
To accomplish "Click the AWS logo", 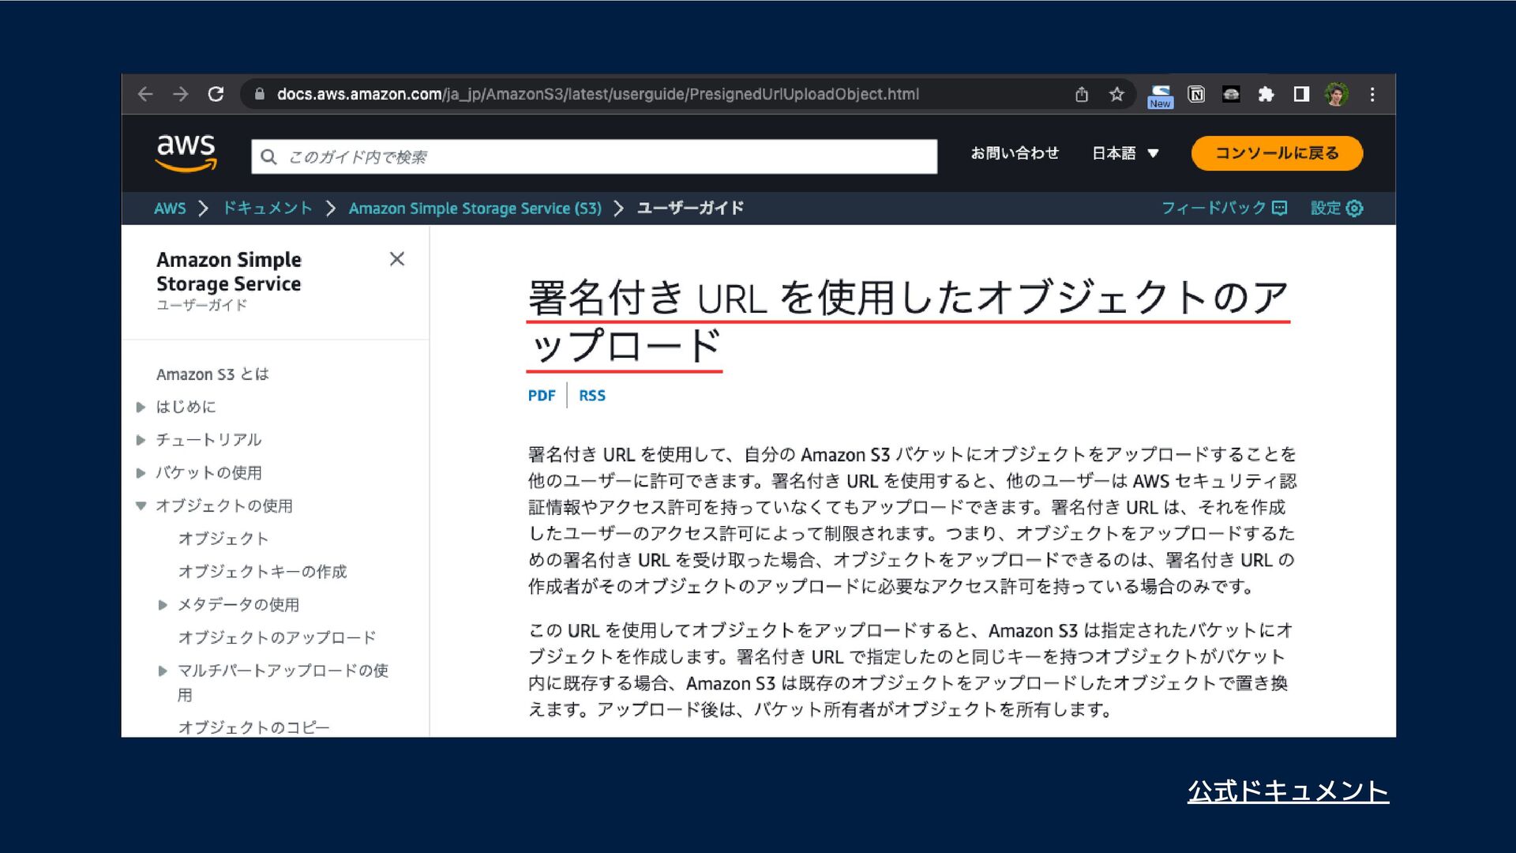I will [186, 152].
